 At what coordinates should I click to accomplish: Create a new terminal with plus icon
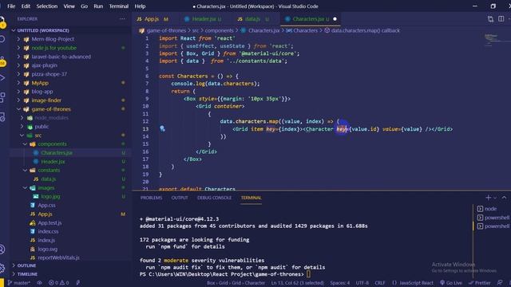pos(488,198)
